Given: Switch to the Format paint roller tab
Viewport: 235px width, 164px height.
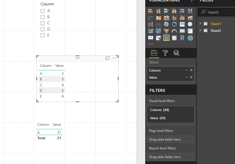Looking at the screenshot, I should 165,53.
